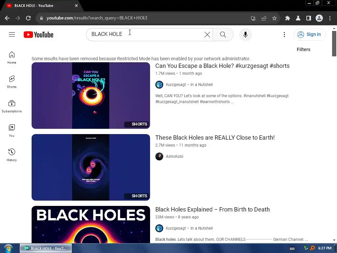Screen dimensions: 337x253
Task: Click the install app icon in the address bar
Action: 253,18
